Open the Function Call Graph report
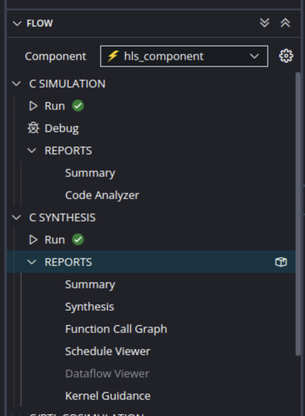This screenshot has height=416, width=305. pyautogui.click(x=116, y=329)
